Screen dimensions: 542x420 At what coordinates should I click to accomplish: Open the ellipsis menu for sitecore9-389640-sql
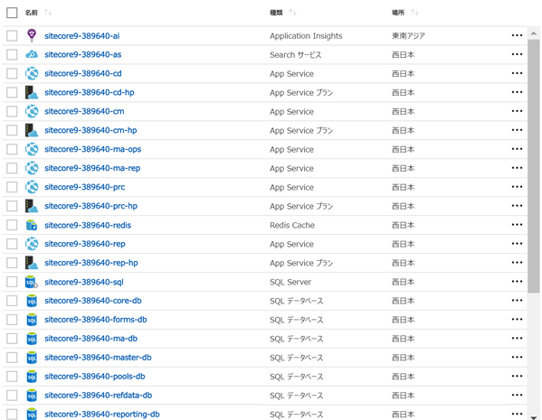[517, 282]
